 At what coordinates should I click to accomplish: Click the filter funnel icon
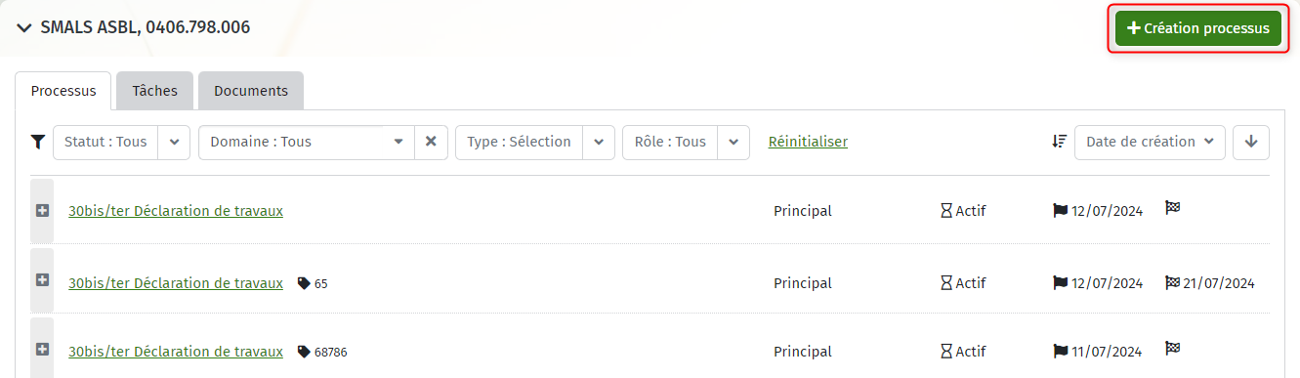[x=37, y=142]
